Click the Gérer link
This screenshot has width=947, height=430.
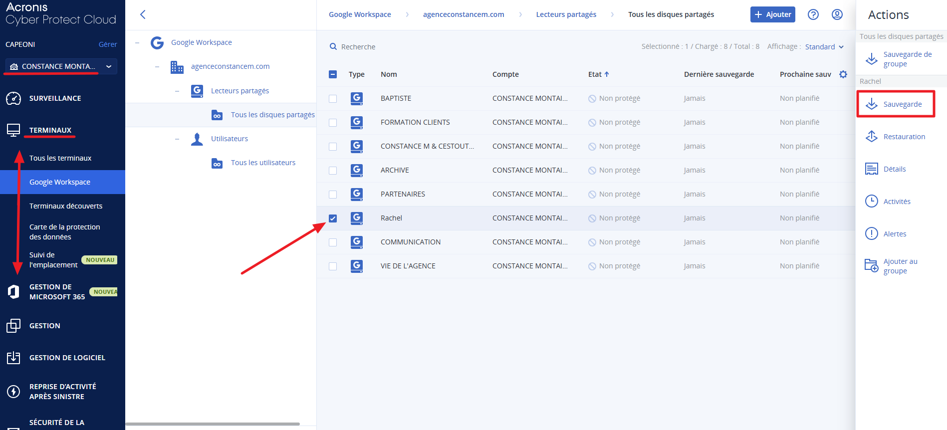tap(108, 44)
